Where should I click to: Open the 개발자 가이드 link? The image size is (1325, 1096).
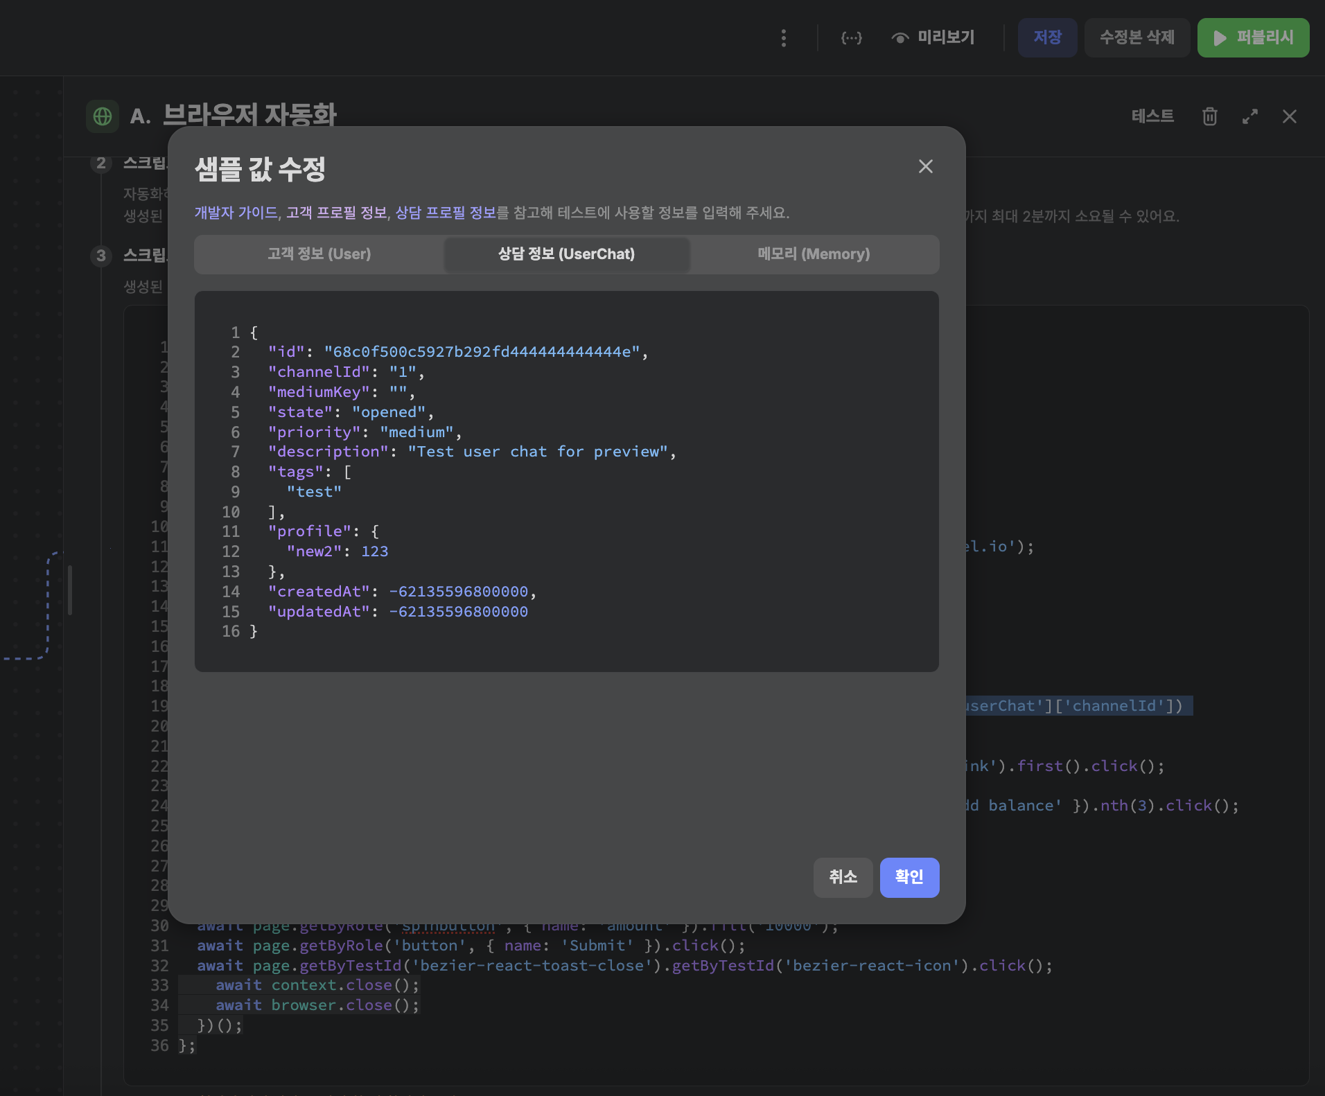236,213
